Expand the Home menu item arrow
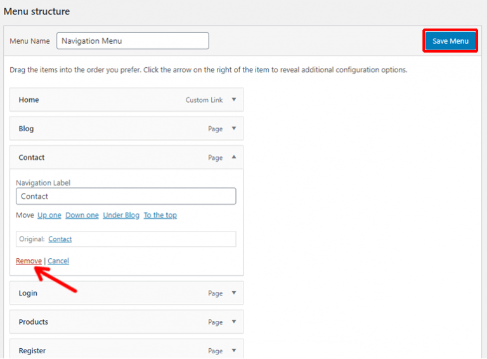Image resolution: width=487 pixels, height=359 pixels. [x=233, y=100]
